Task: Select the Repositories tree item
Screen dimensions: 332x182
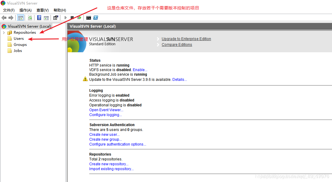Action: tap(25, 33)
